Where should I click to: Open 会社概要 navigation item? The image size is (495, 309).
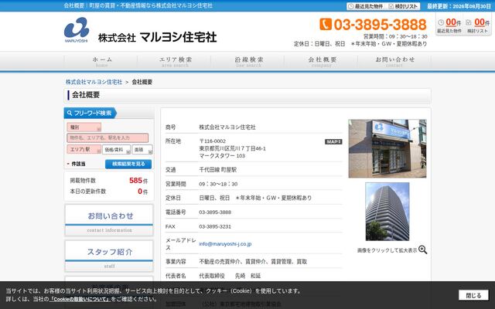point(322,62)
